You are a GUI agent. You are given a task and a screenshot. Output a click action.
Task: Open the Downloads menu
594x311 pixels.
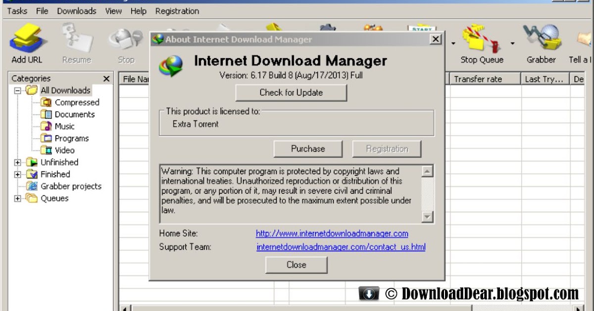click(x=77, y=11)
